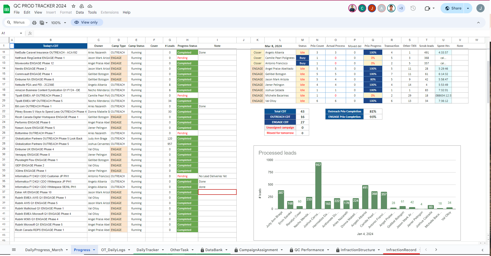Image resolution: width=491 pixels, height=256 pixels.
Task: Open the File menu
Action: [x=17, y=12]
